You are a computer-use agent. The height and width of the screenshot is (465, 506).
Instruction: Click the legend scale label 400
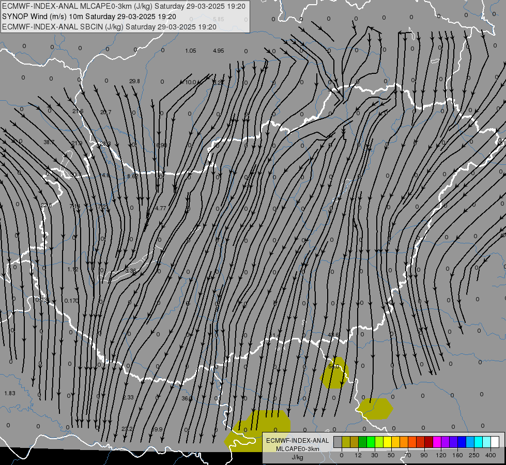pos(490,455)
